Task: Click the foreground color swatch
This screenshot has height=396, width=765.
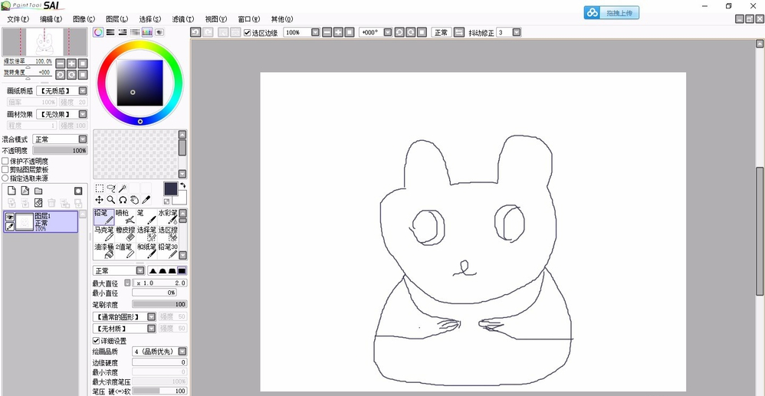Action: click(x=170, y=188)
